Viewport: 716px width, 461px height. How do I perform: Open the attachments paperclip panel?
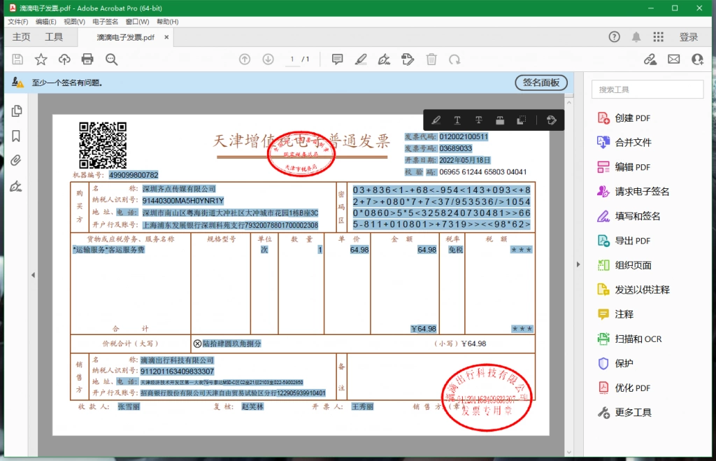16,160
